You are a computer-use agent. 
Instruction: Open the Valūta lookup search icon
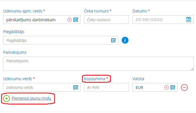coord(173,88)
